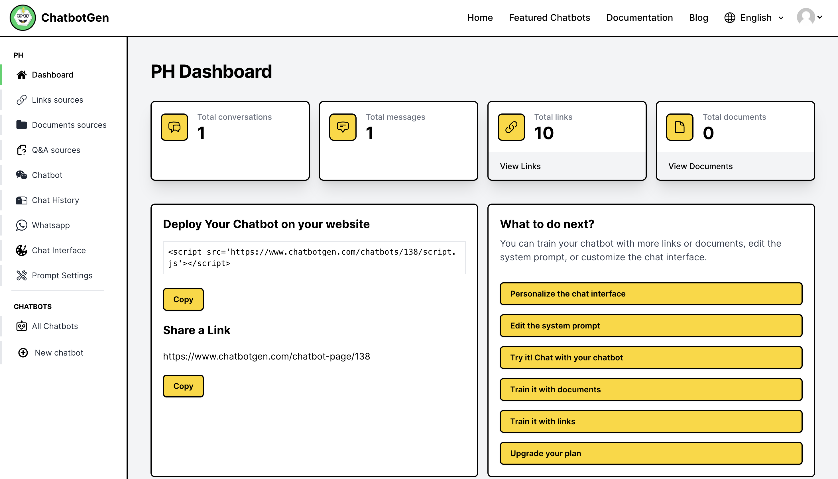The height and width of the screenshot is (479, 838).
Task: Open the user avatar account menu
Action: [809, 17]
